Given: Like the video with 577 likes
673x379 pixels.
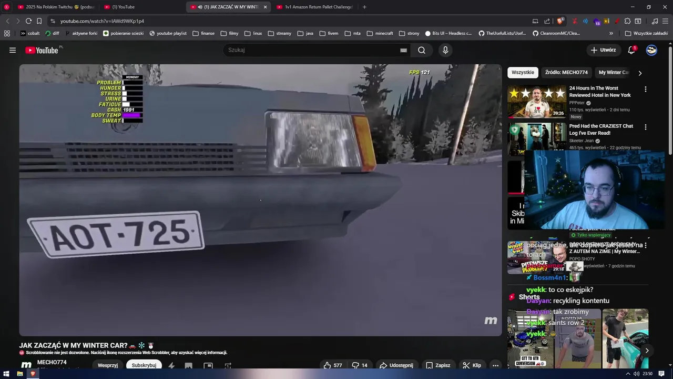Looking at the screenshot, I should 333,365.
